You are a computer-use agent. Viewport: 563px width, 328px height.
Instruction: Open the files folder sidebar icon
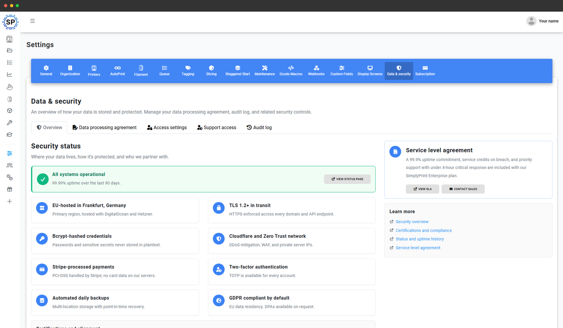[x=10, y=51]
